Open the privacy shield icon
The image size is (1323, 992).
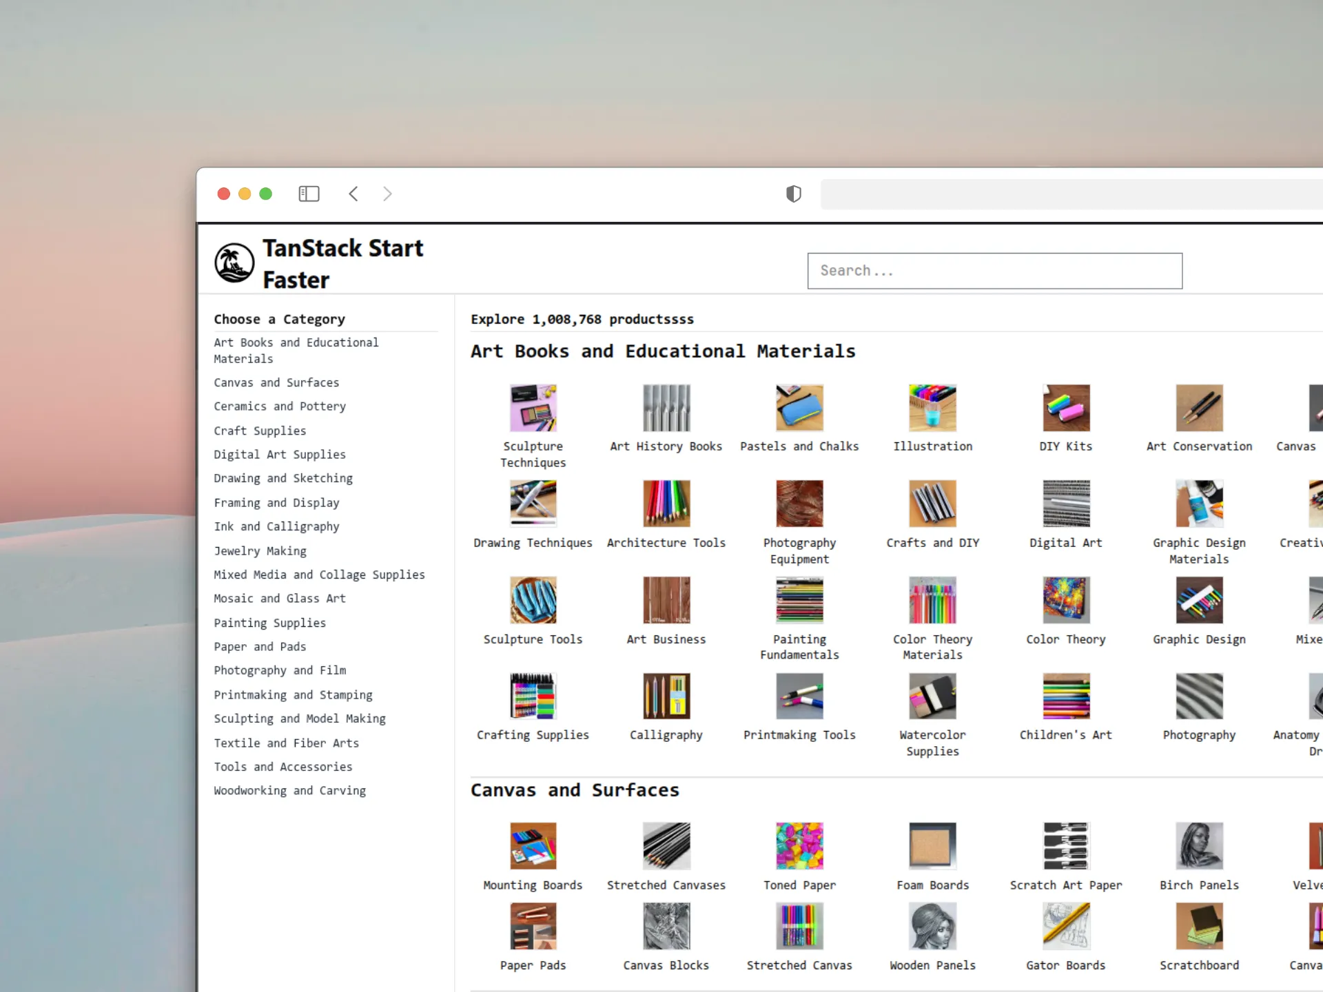pos(794,194)
